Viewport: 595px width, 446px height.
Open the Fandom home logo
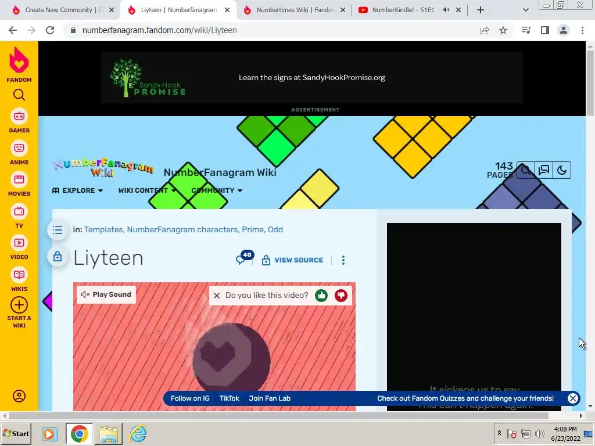[x=19, y=64]
